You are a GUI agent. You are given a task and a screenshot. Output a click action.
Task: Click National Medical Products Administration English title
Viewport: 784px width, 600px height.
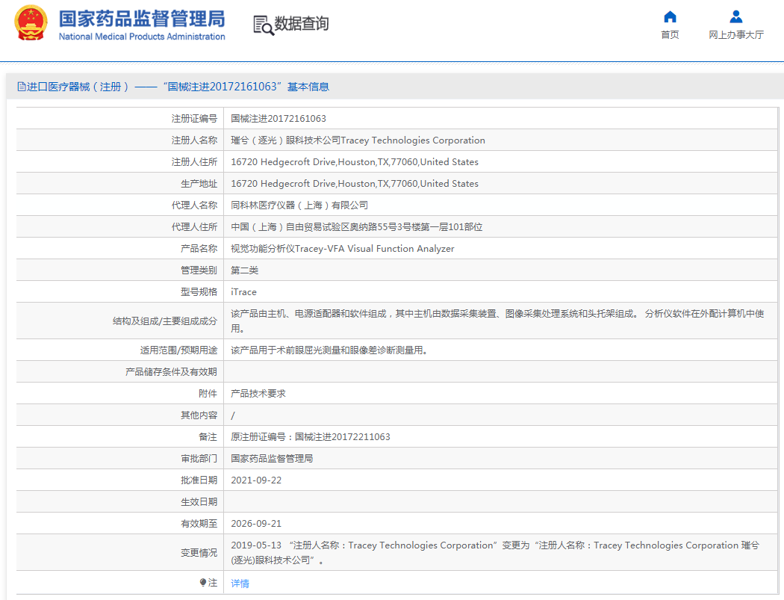tap(141, 37)
